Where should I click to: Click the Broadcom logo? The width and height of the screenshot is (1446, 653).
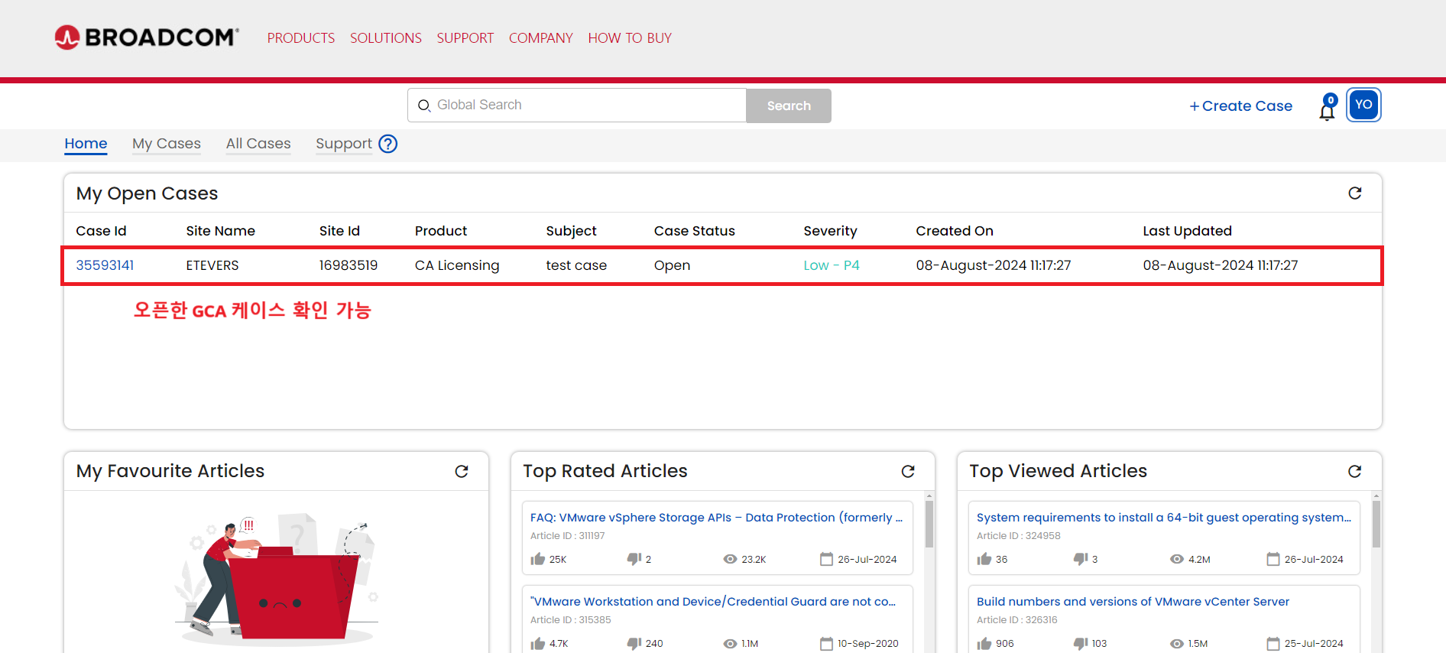coord(147,37)
